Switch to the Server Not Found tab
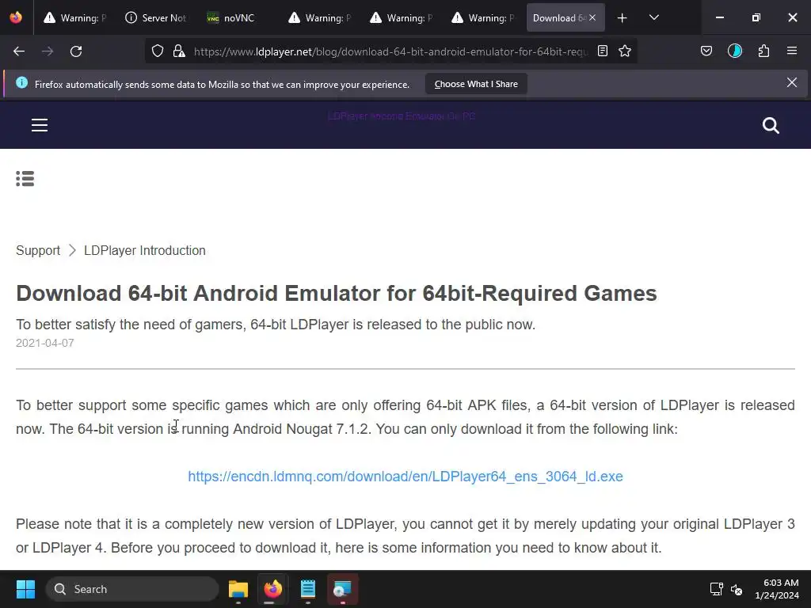Viewport: 811px width, 608px height. (x=157, y=17)
